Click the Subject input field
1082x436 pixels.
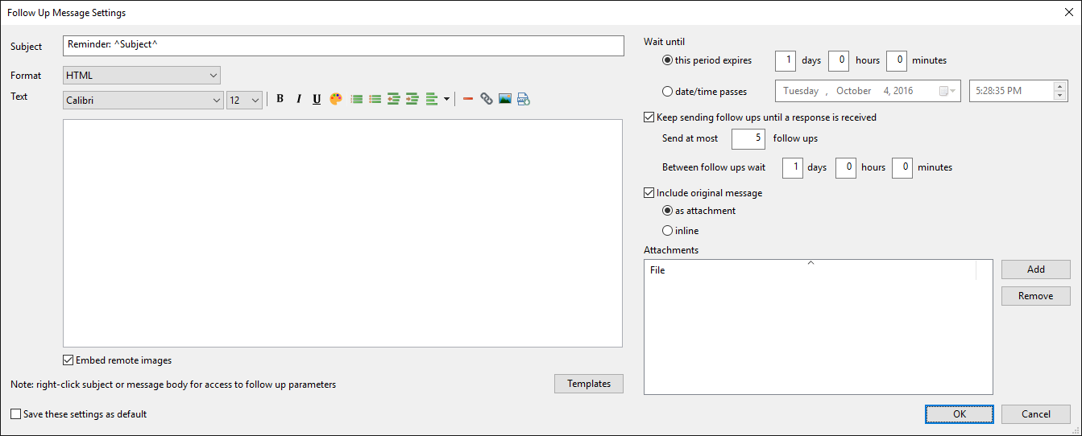tap(343, 46)
